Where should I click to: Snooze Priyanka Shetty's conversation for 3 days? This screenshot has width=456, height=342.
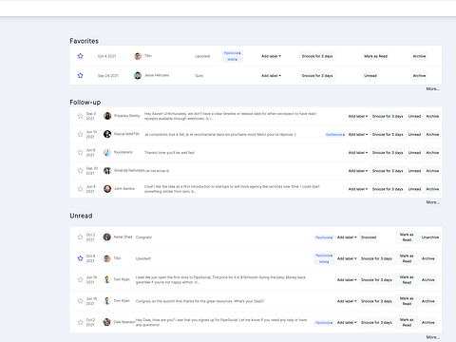click(388, 116)
